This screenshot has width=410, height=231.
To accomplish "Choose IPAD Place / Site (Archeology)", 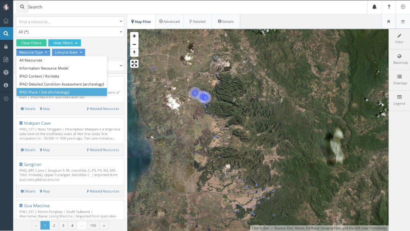I will click(x=62, y=92).
